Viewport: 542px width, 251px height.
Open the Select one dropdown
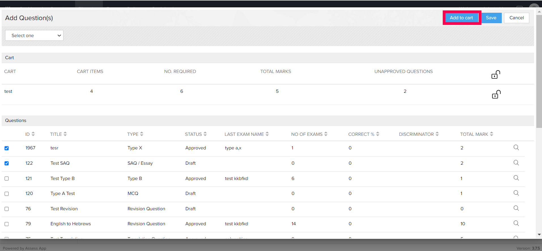pyautogui.click(x=34, y=36)
